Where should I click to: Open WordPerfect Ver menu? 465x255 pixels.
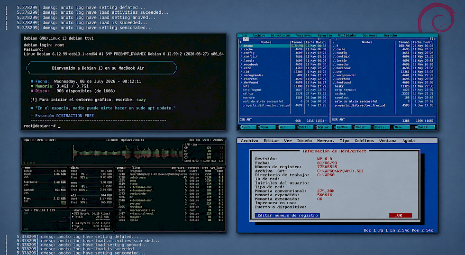point(288,141)
